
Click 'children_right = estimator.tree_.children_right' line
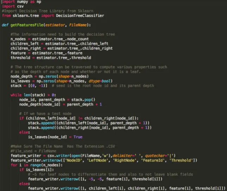62,48
